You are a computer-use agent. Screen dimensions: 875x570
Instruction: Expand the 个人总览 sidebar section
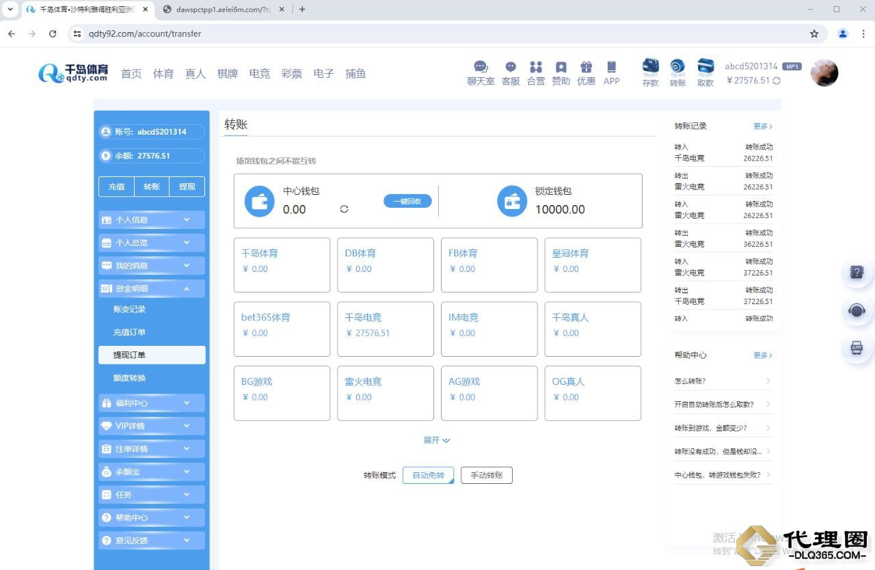coord(152,243)
